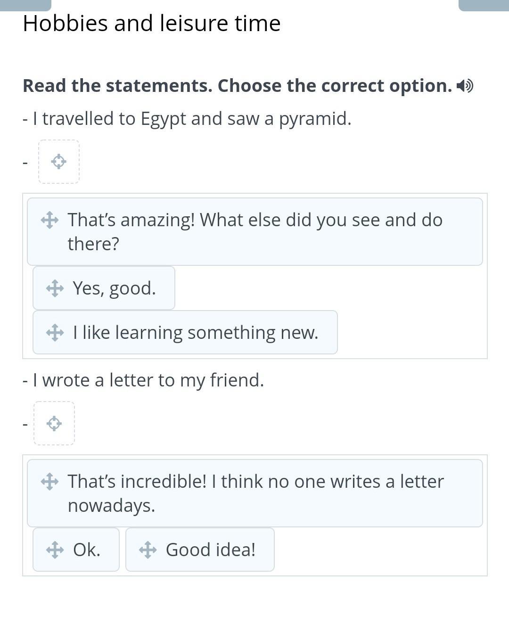Click the drag handle next to "Ok."
The image size is (509, 624).
[55, 550]
